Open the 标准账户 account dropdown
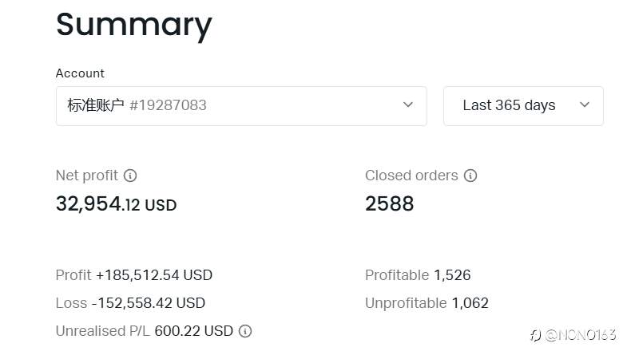The height and width of the screenshot is (359, 623). pyautogui.click(x=240, y=105)
